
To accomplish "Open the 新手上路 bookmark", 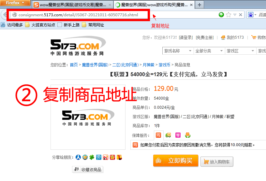I will click(x=68, y=25).
